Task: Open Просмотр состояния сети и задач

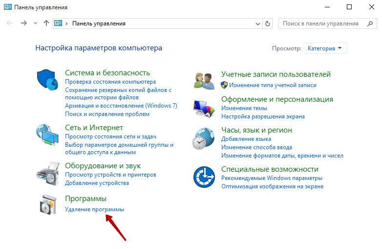Action: pyautogui.click(x=110, y=136)
